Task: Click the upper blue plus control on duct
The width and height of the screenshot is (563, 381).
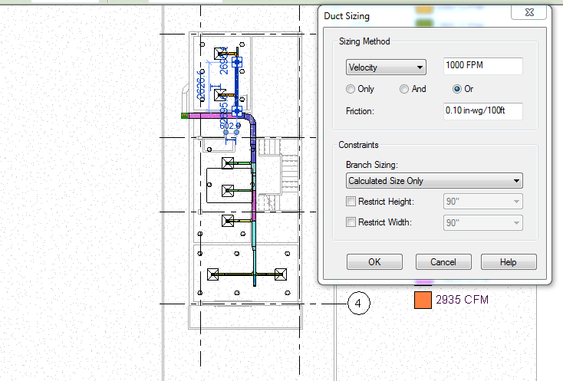Action: click(237, 62)
